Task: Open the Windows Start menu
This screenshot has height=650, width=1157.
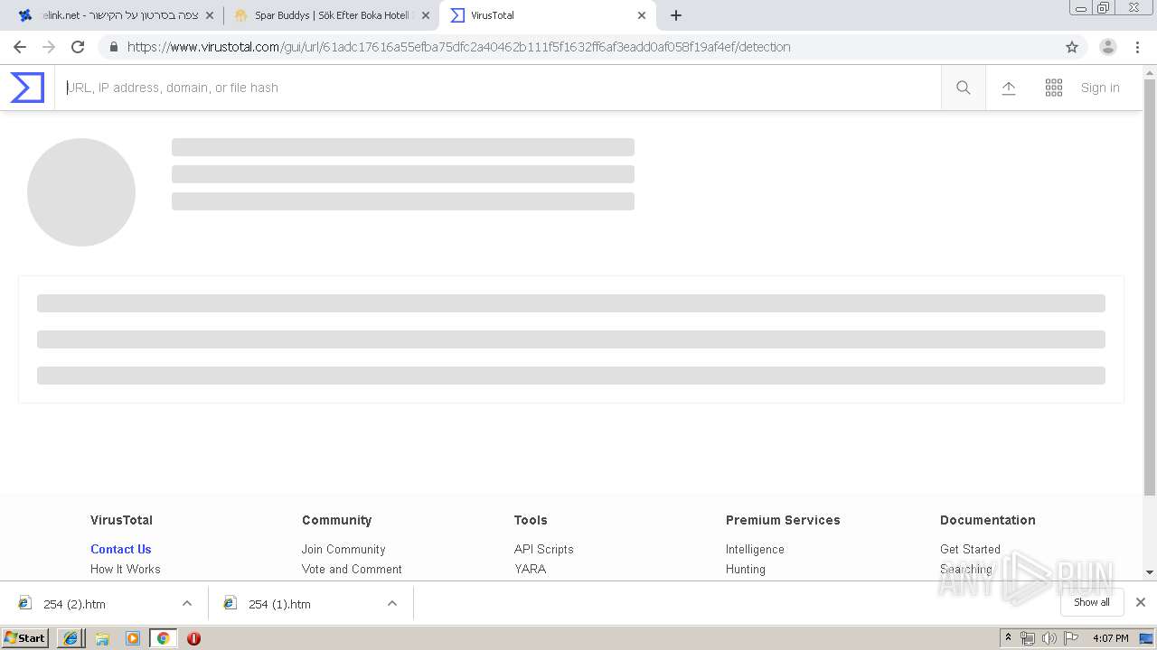Action: (x=25, y=637)
